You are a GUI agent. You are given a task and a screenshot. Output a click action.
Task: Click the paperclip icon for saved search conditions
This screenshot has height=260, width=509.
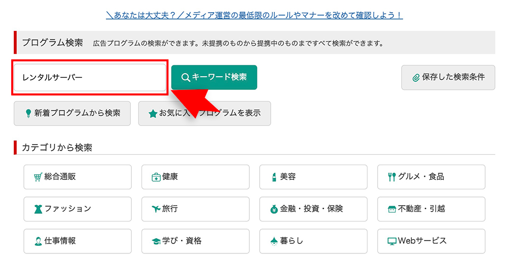[416, 78]
